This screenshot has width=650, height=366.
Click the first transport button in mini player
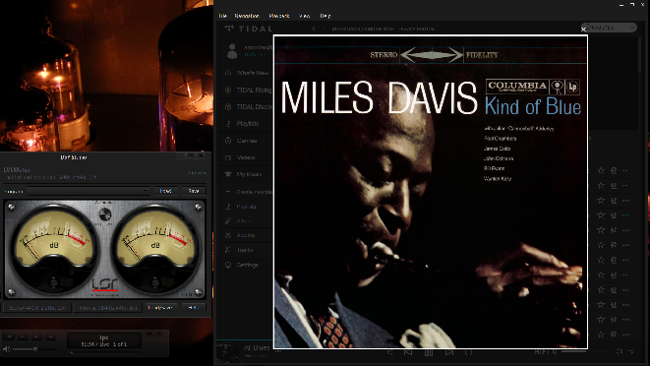[9, 336]
